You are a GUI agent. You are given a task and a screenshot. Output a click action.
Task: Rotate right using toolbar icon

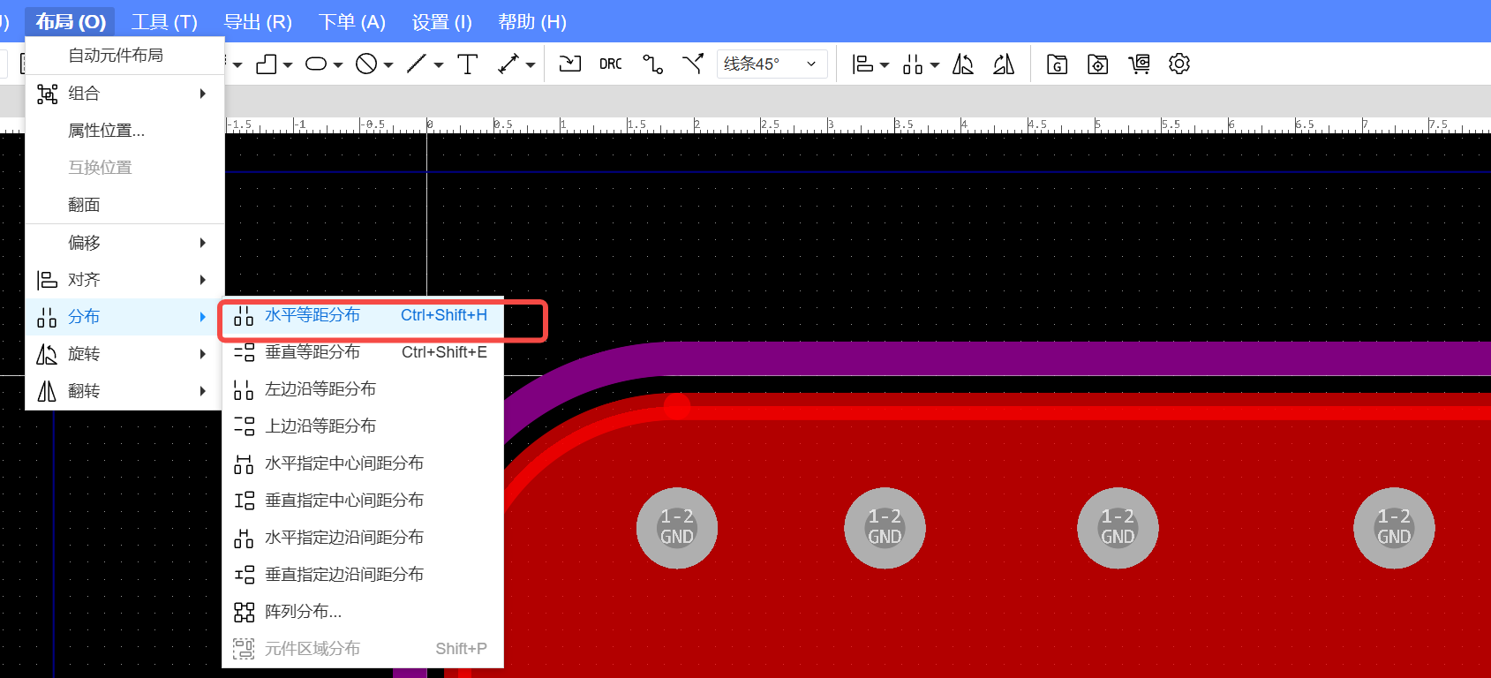[x=1004, y=64]
